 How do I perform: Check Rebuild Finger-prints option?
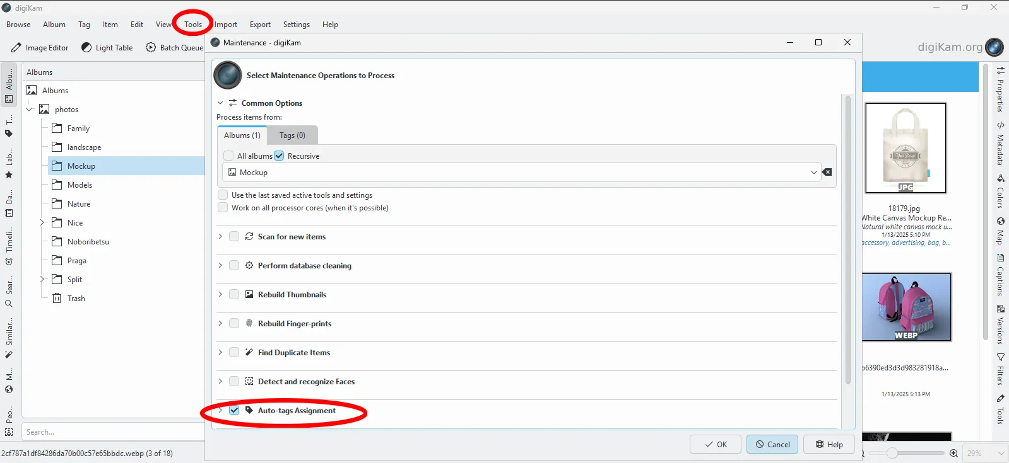[x=234, y=323]
